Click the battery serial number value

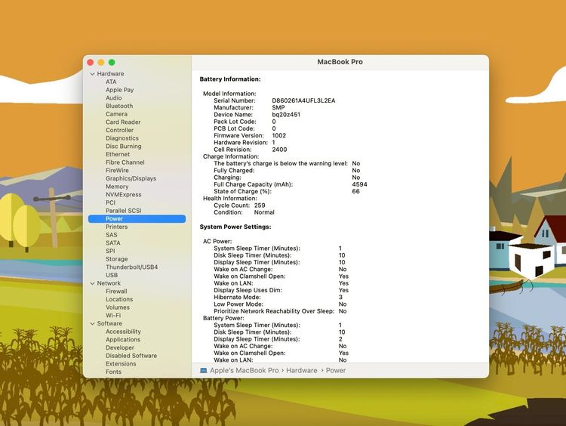303,100
